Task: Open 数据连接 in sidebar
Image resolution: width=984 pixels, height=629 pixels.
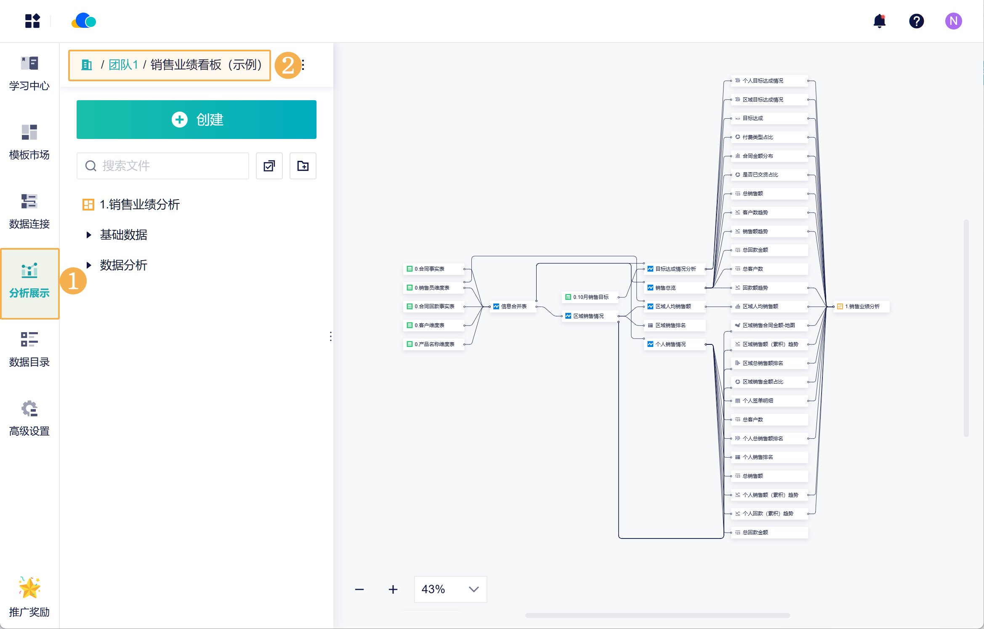Action: [29, 212]
